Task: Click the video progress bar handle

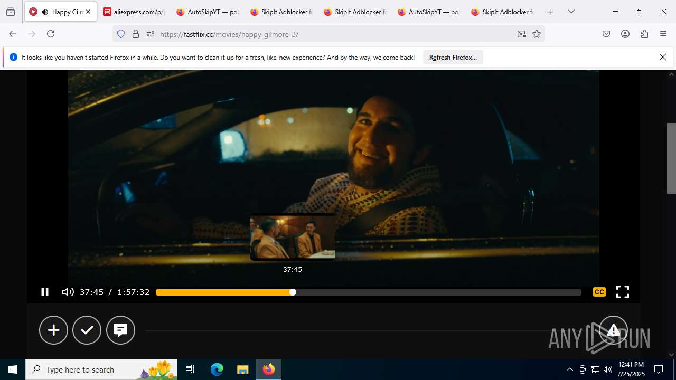Action: coord(293,292)
